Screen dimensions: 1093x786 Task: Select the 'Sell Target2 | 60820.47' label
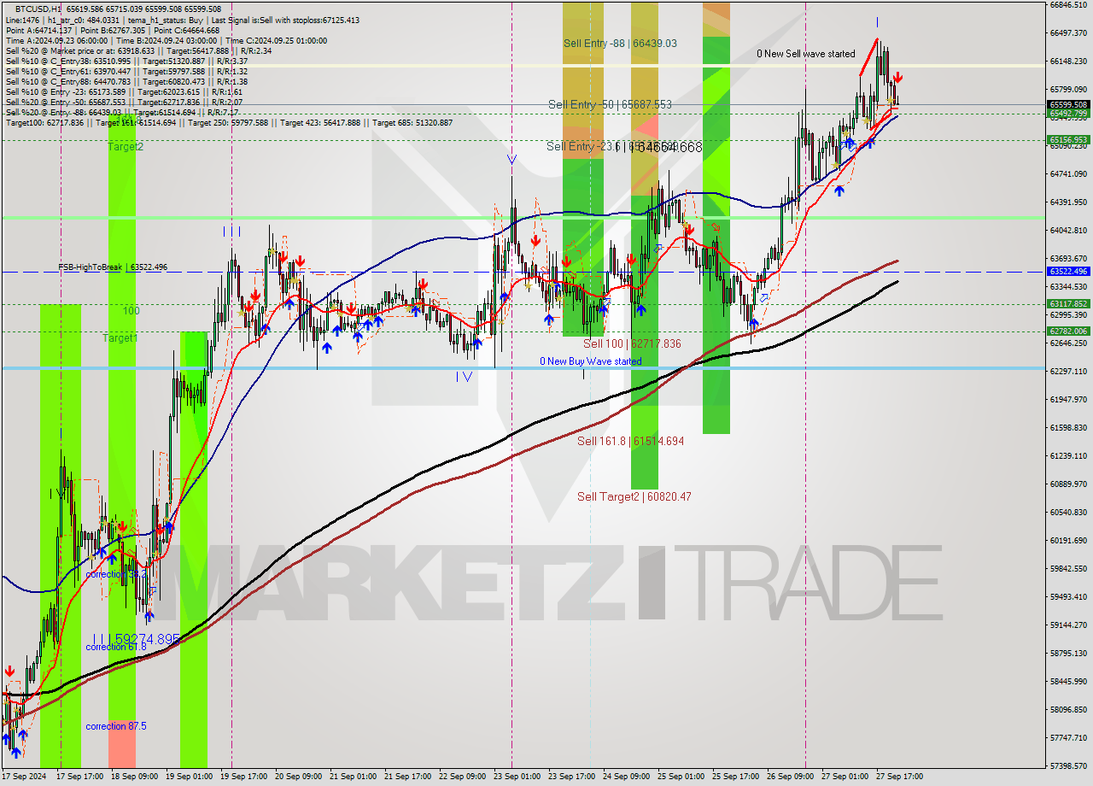point(634,496)
